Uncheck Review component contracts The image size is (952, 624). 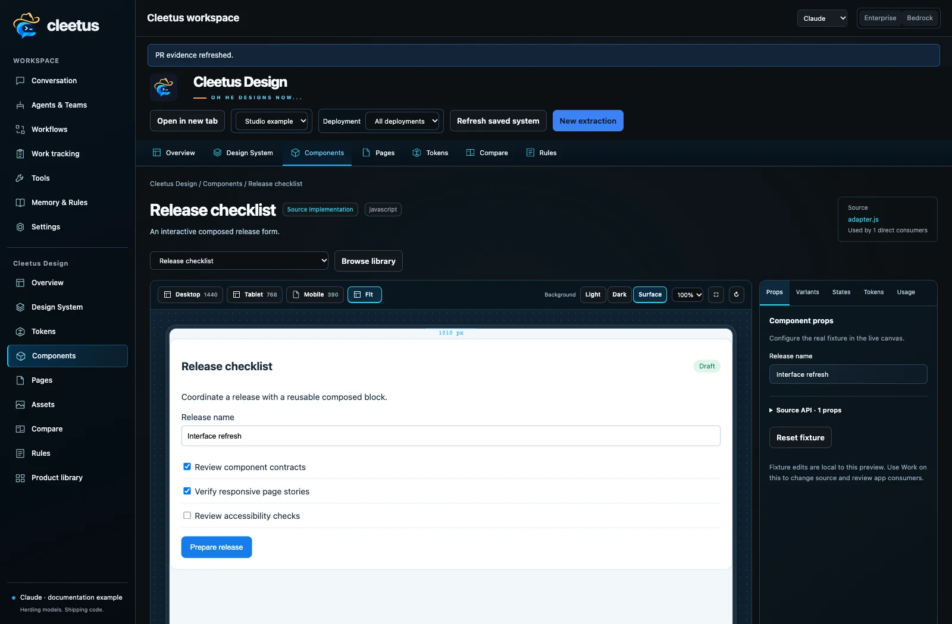coord(187,467)
